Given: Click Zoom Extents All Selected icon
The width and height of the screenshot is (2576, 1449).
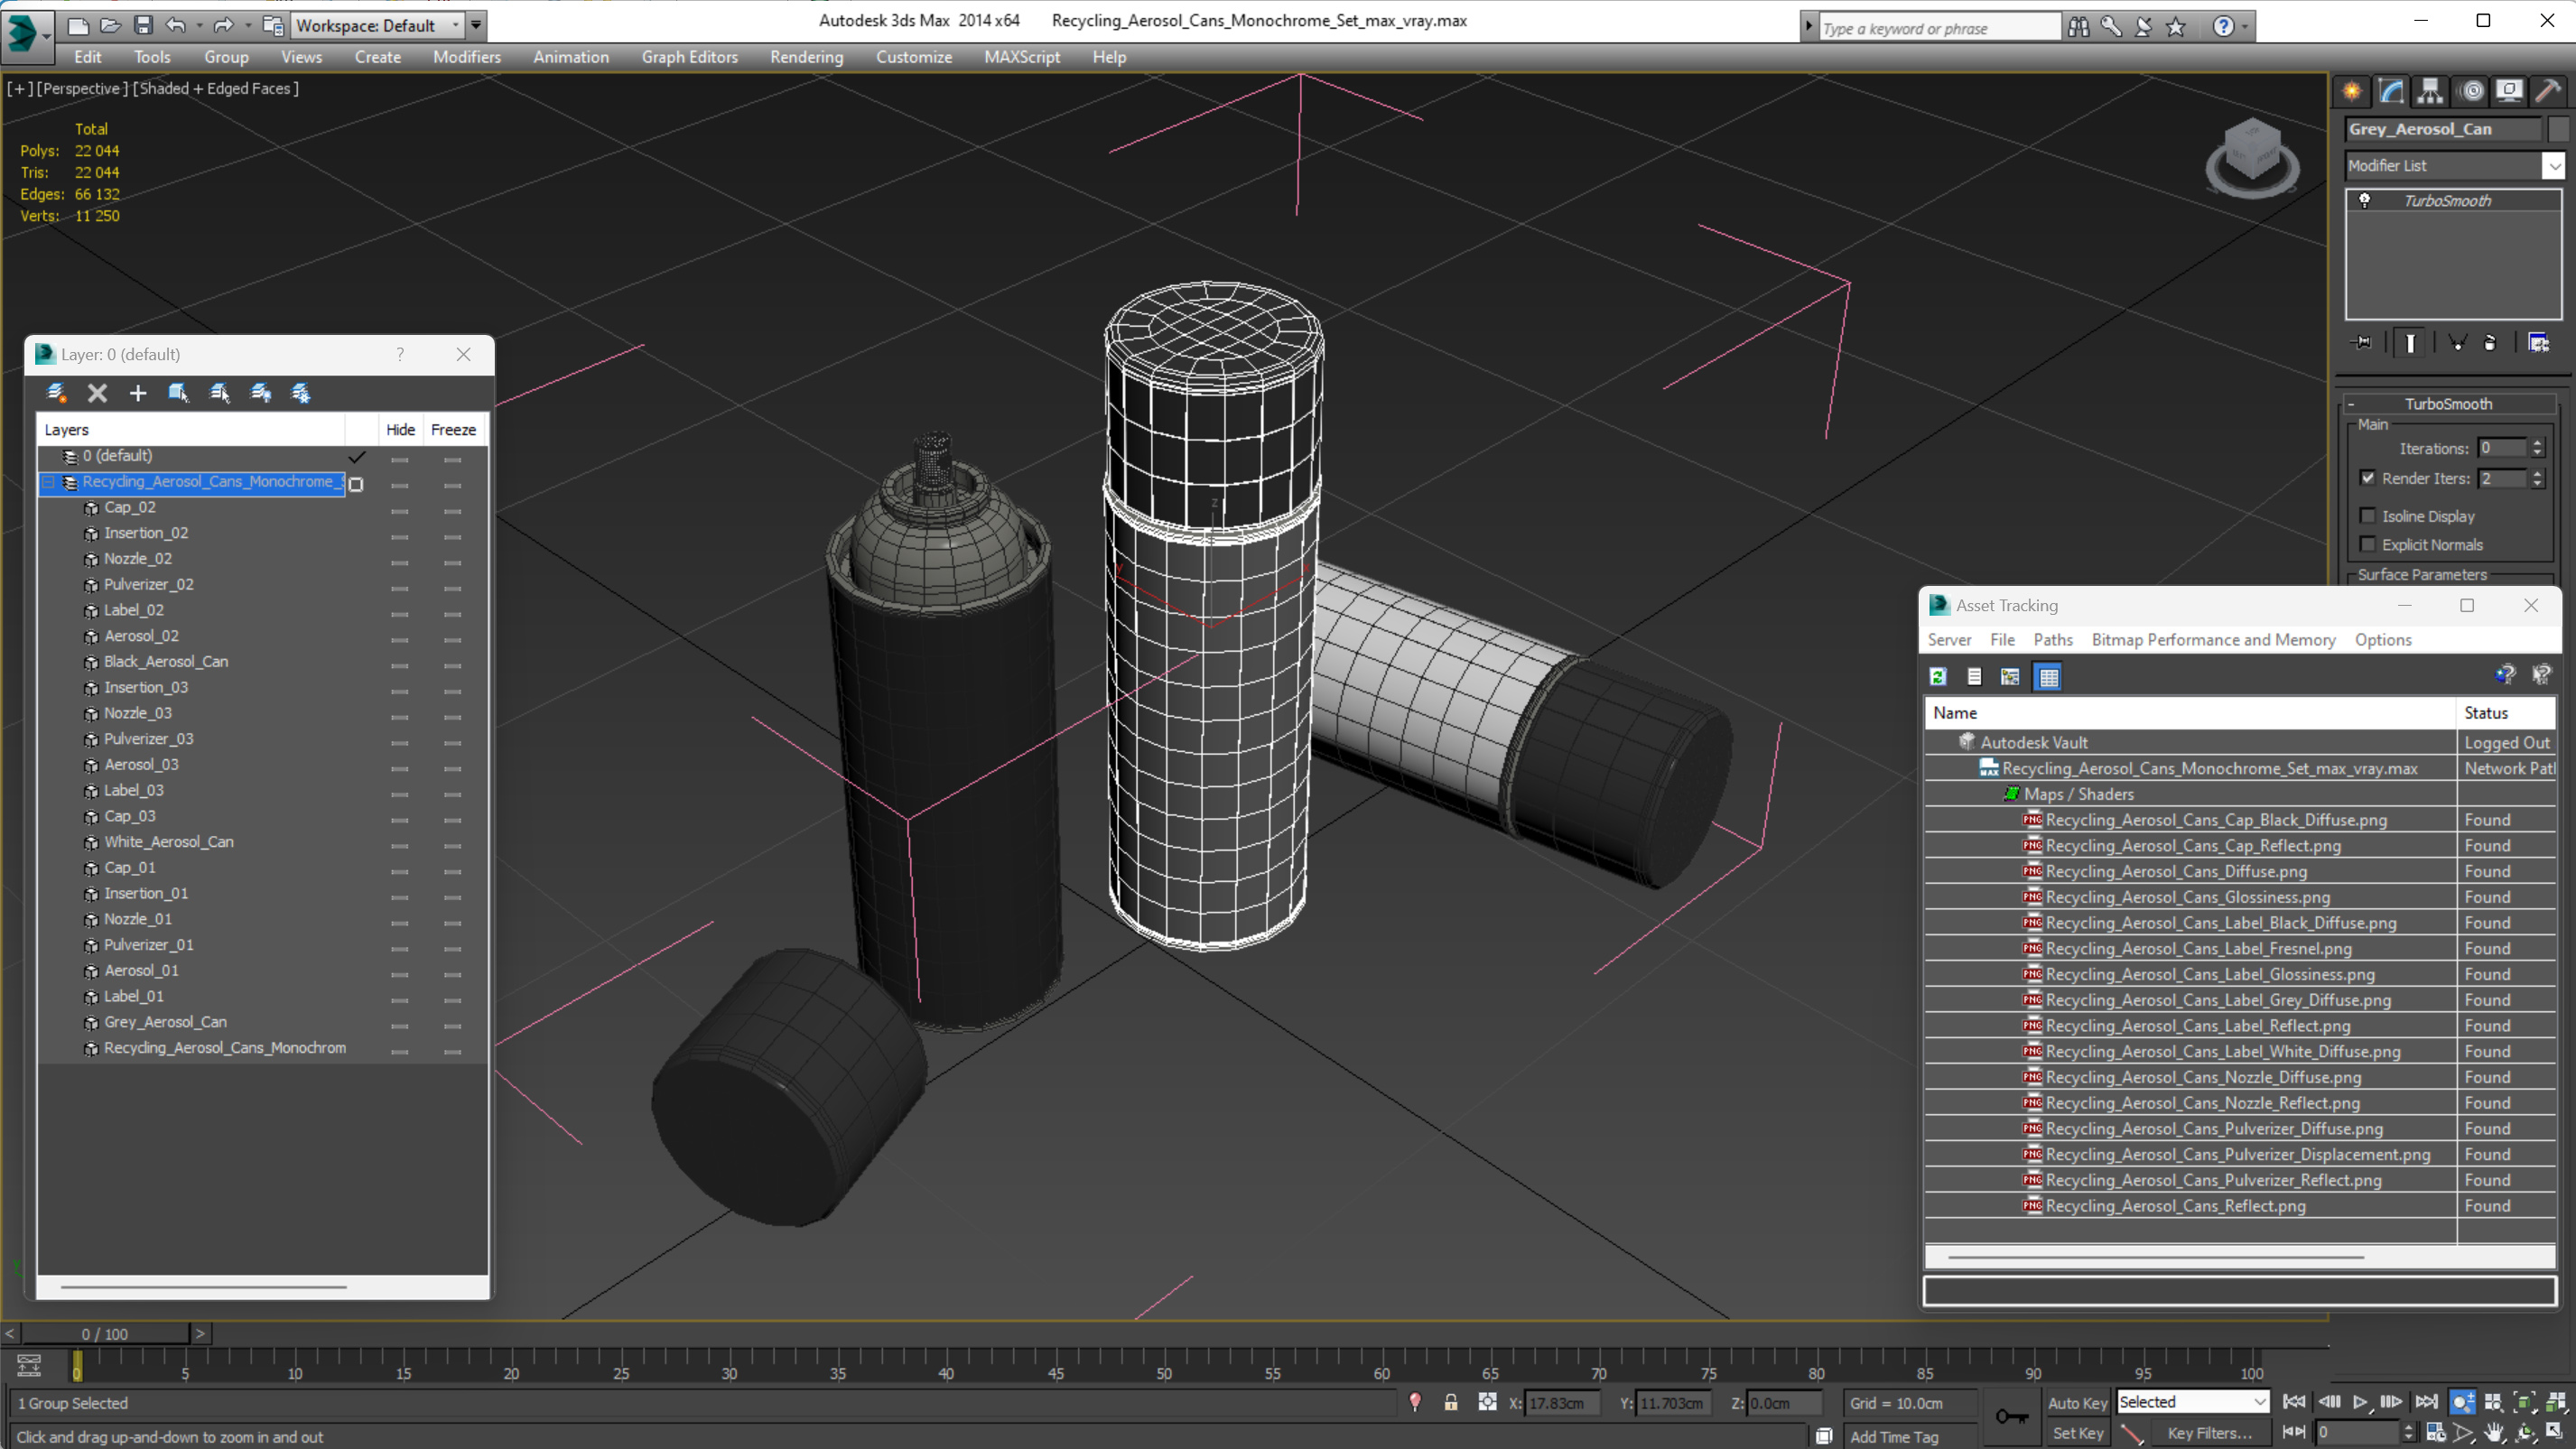Looking at the screenshot, I should pyautogui.click(x=2555, y=1402).
